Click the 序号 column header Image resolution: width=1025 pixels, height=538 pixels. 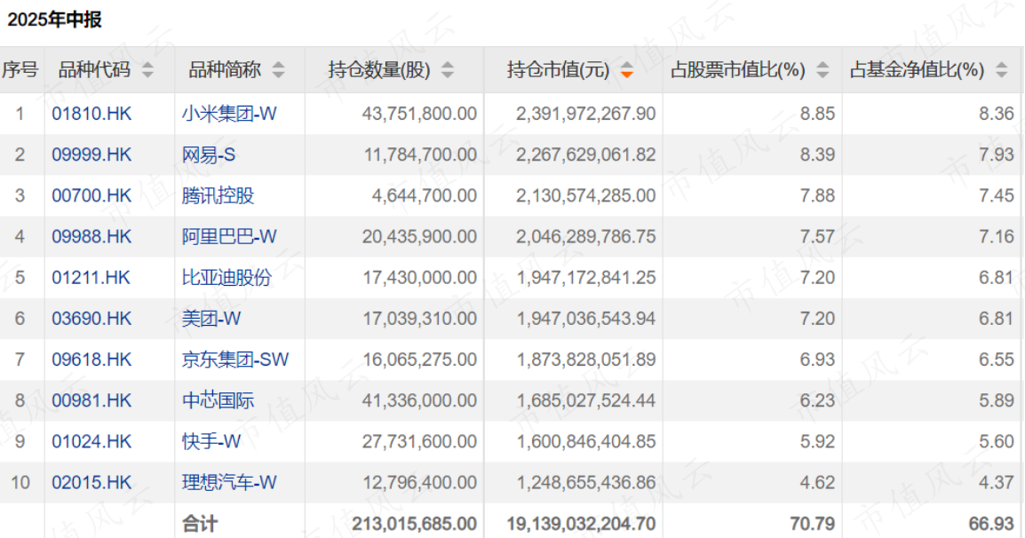tap(20, 69)
